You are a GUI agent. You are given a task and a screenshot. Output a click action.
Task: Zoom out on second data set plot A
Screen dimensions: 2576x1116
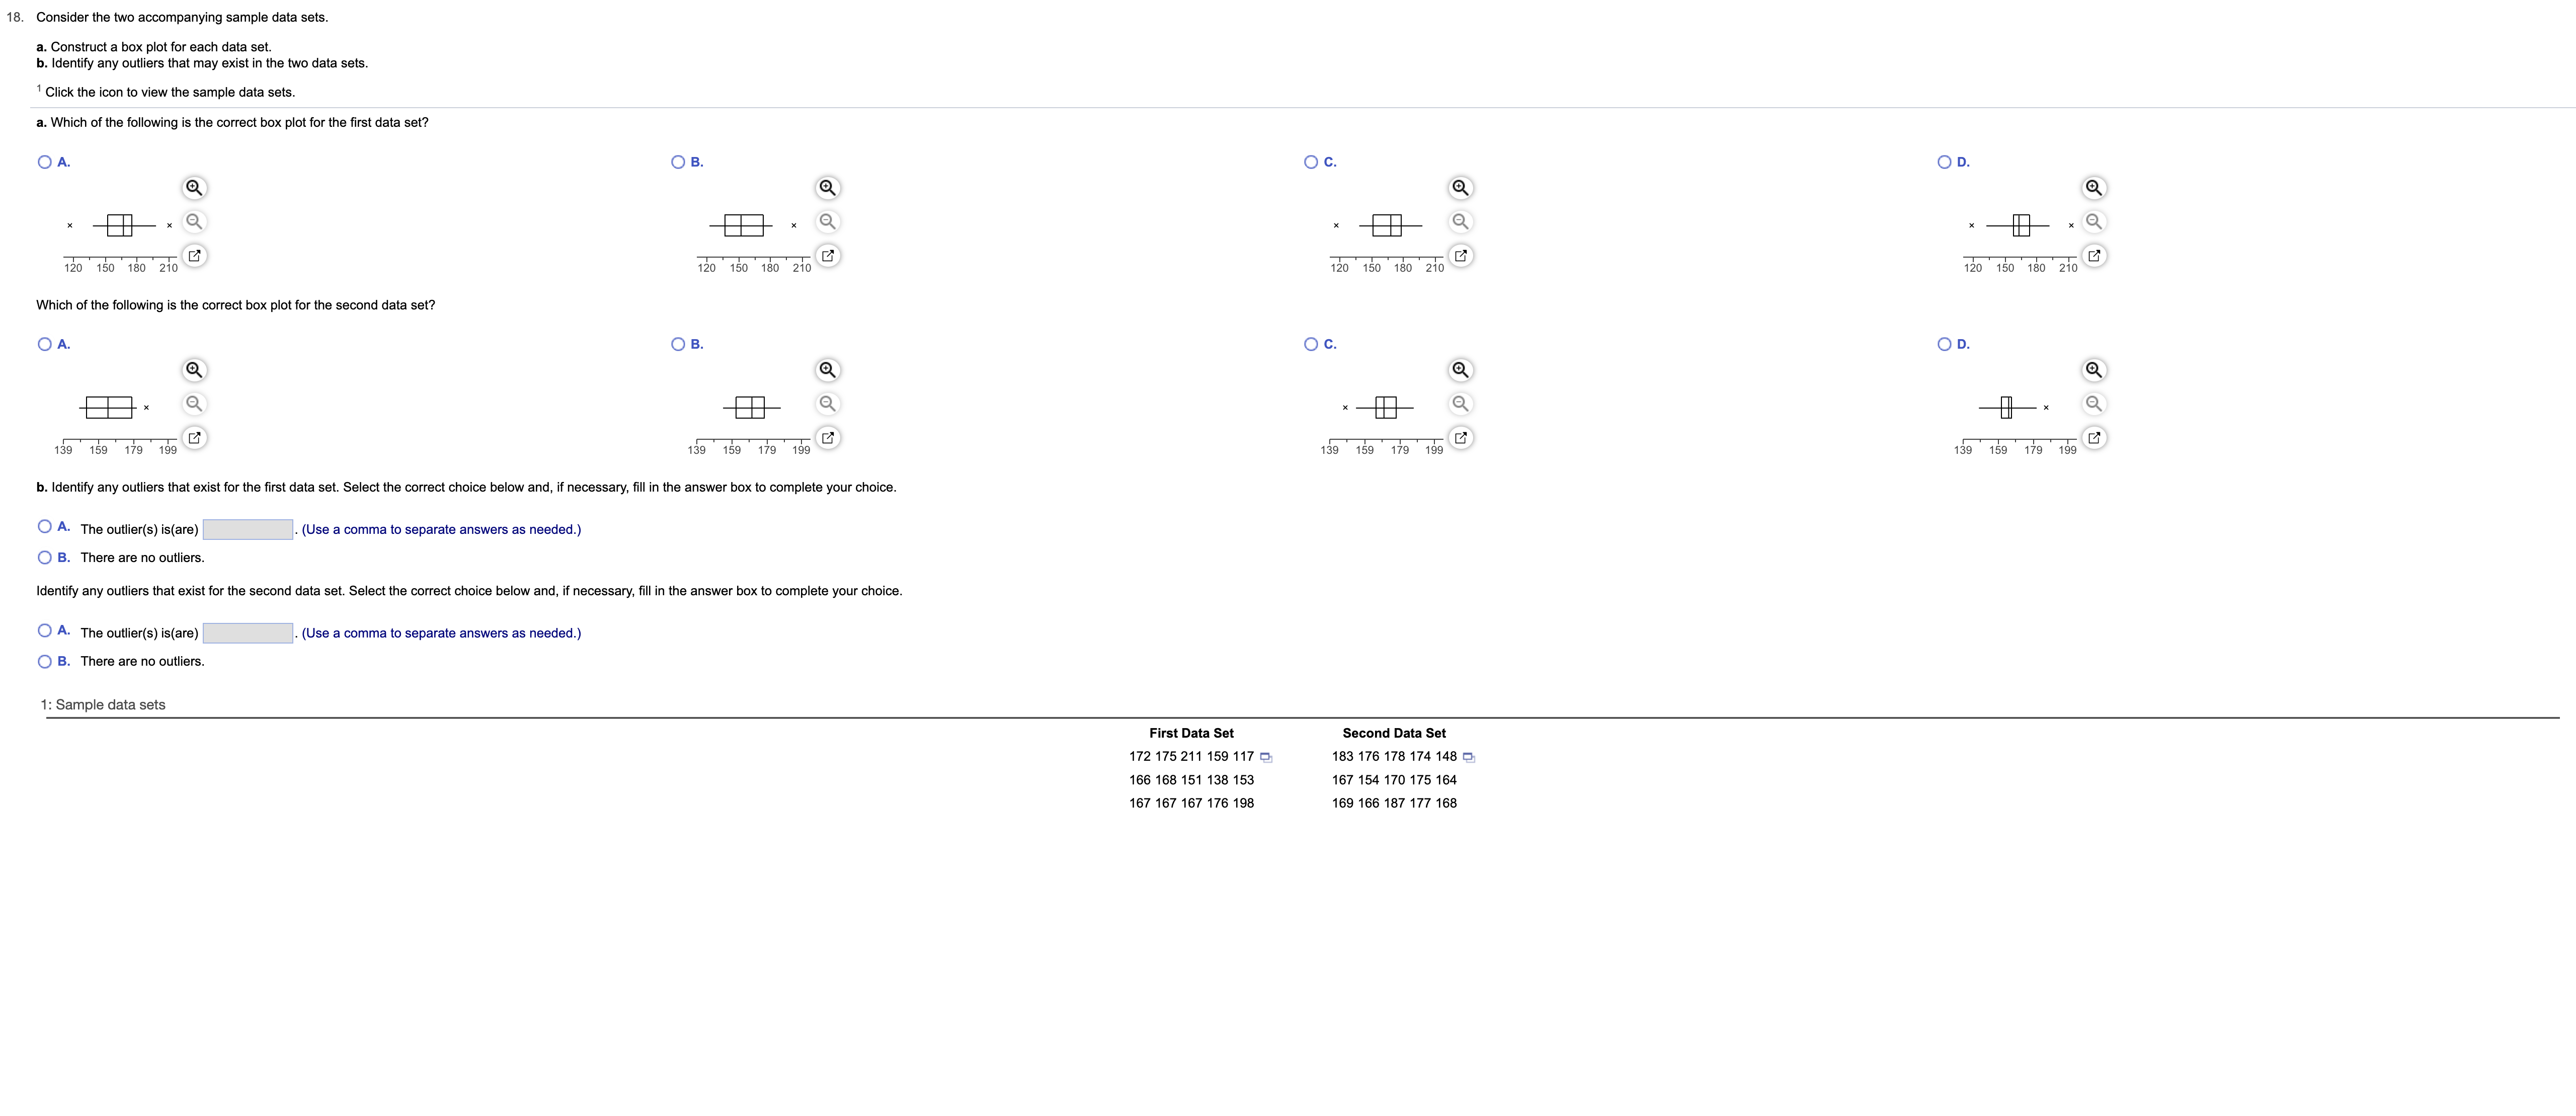pos(194,404)
